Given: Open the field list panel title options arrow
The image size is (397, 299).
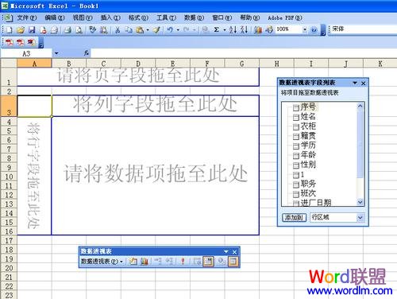Looking at the screenshot, I should (x=355, y=83).
